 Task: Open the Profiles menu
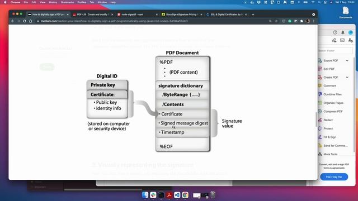pos(82,2)
